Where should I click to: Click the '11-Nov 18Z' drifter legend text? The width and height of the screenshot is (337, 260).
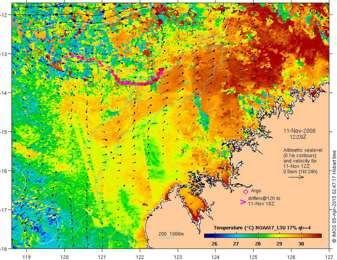coord(261,204)
